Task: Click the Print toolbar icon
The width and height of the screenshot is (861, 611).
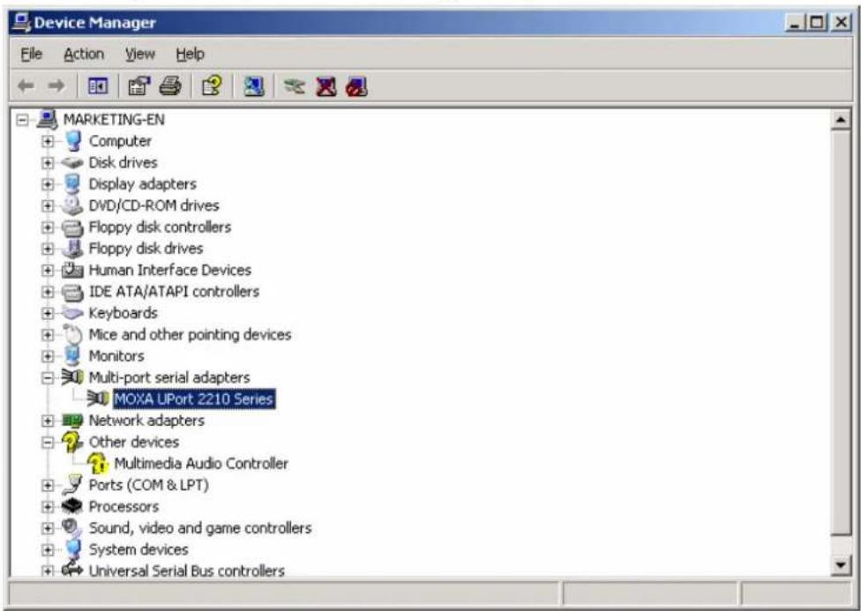Action: tap(170, 86)
